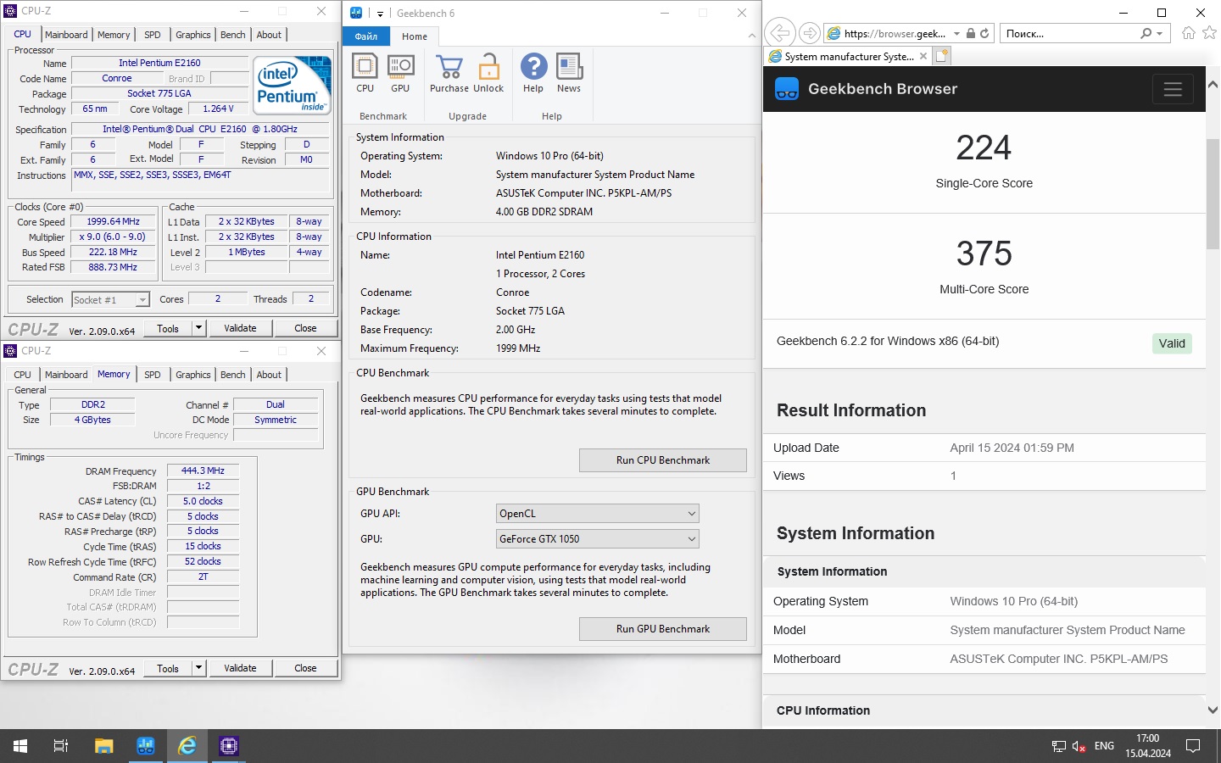Click the Unlock padlock icon in Geekbench
Screen dimensions: 1221x763
click(488, 73)
